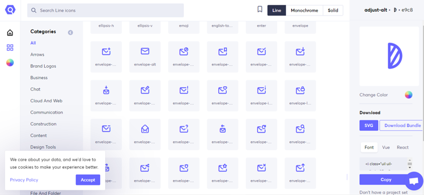Pick the envelope with heart icon
Screen dimensions: 424x195
pyautogui.click(x=222, y=96)
